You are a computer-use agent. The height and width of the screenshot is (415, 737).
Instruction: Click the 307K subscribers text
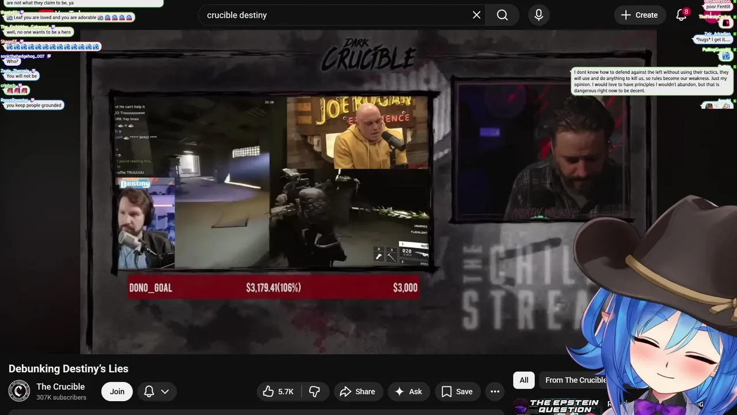tap(61, 398)
